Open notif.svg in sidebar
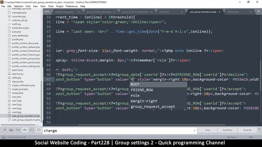 [16, 24]
